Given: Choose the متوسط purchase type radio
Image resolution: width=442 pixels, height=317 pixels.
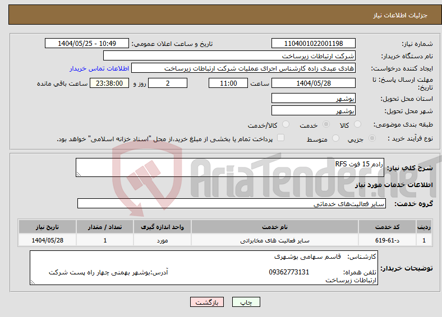Looking at the screenshot, I should click(x=335, y=138).
